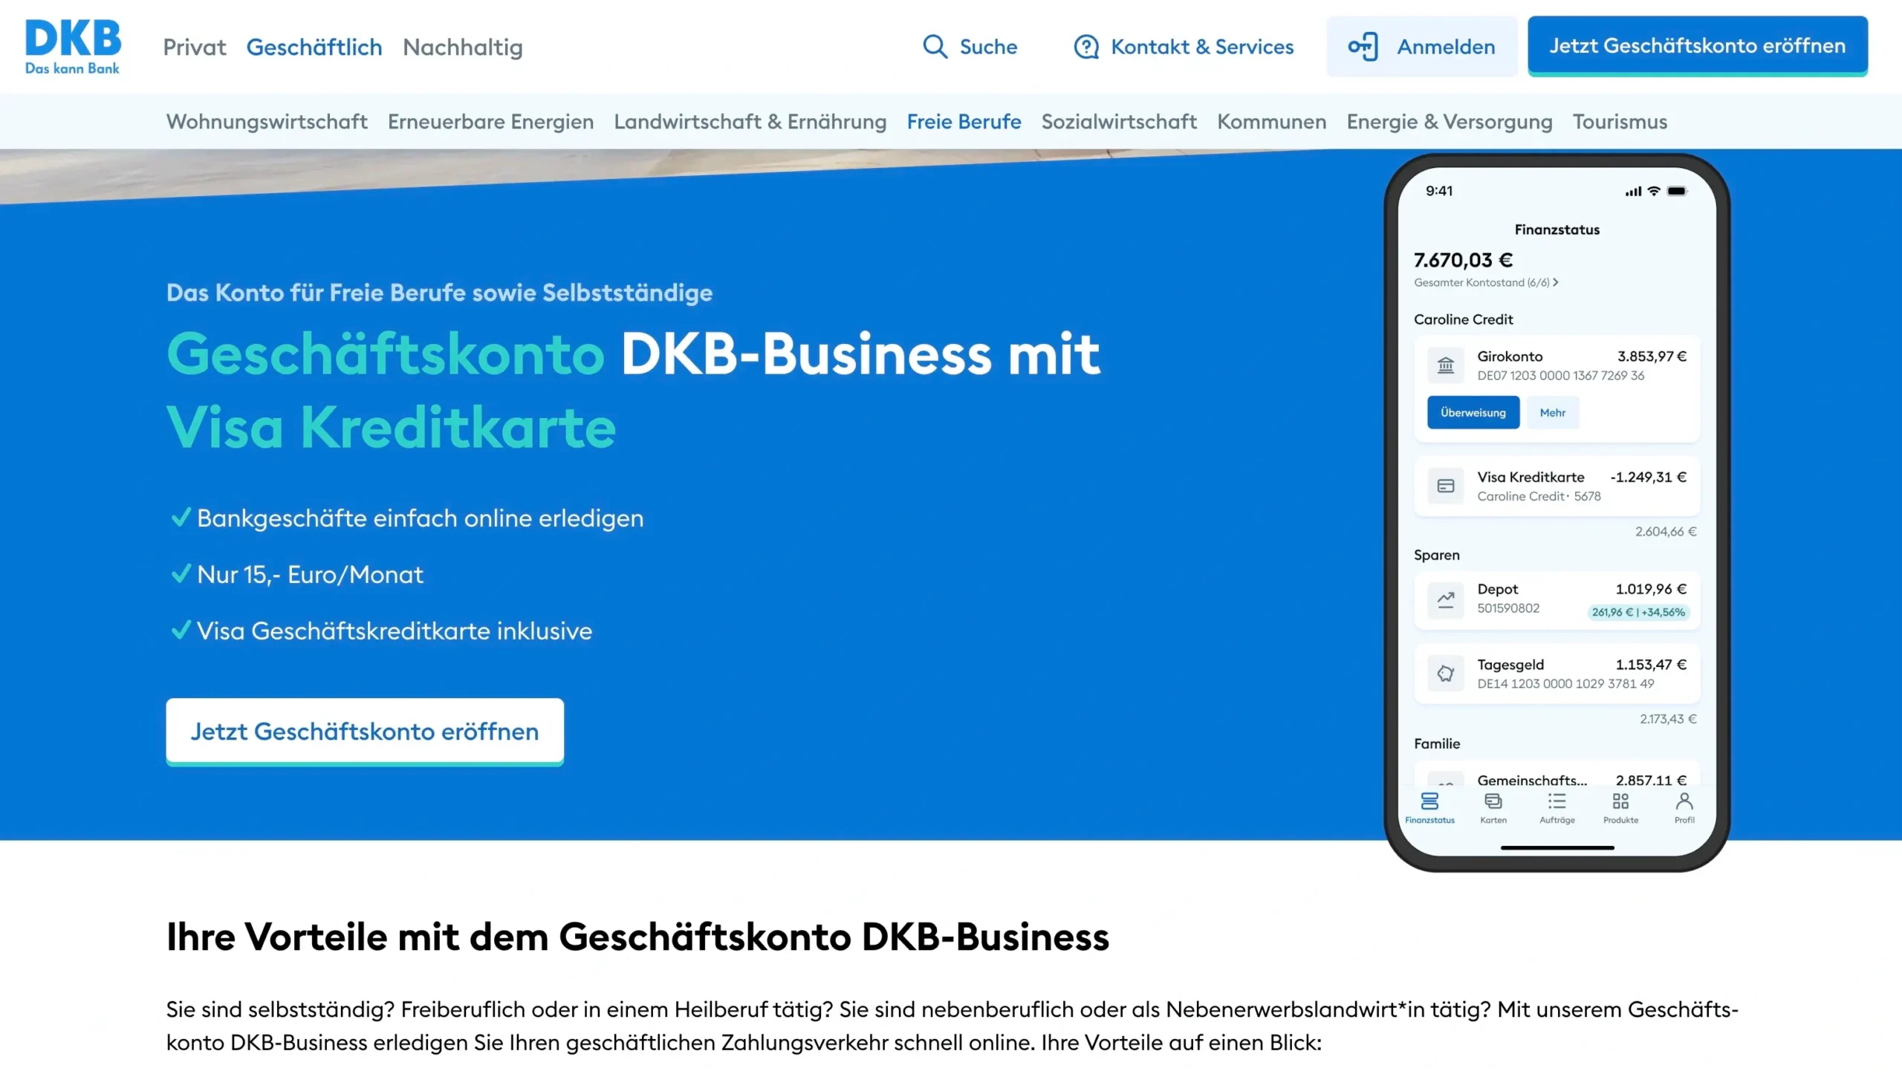This screenshot has width=1902, height=1074.
Task: Select Energie & Versorgung
Action: coord(1450,121)
